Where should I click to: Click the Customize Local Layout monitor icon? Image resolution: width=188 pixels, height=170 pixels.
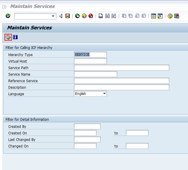pos(177,16)
